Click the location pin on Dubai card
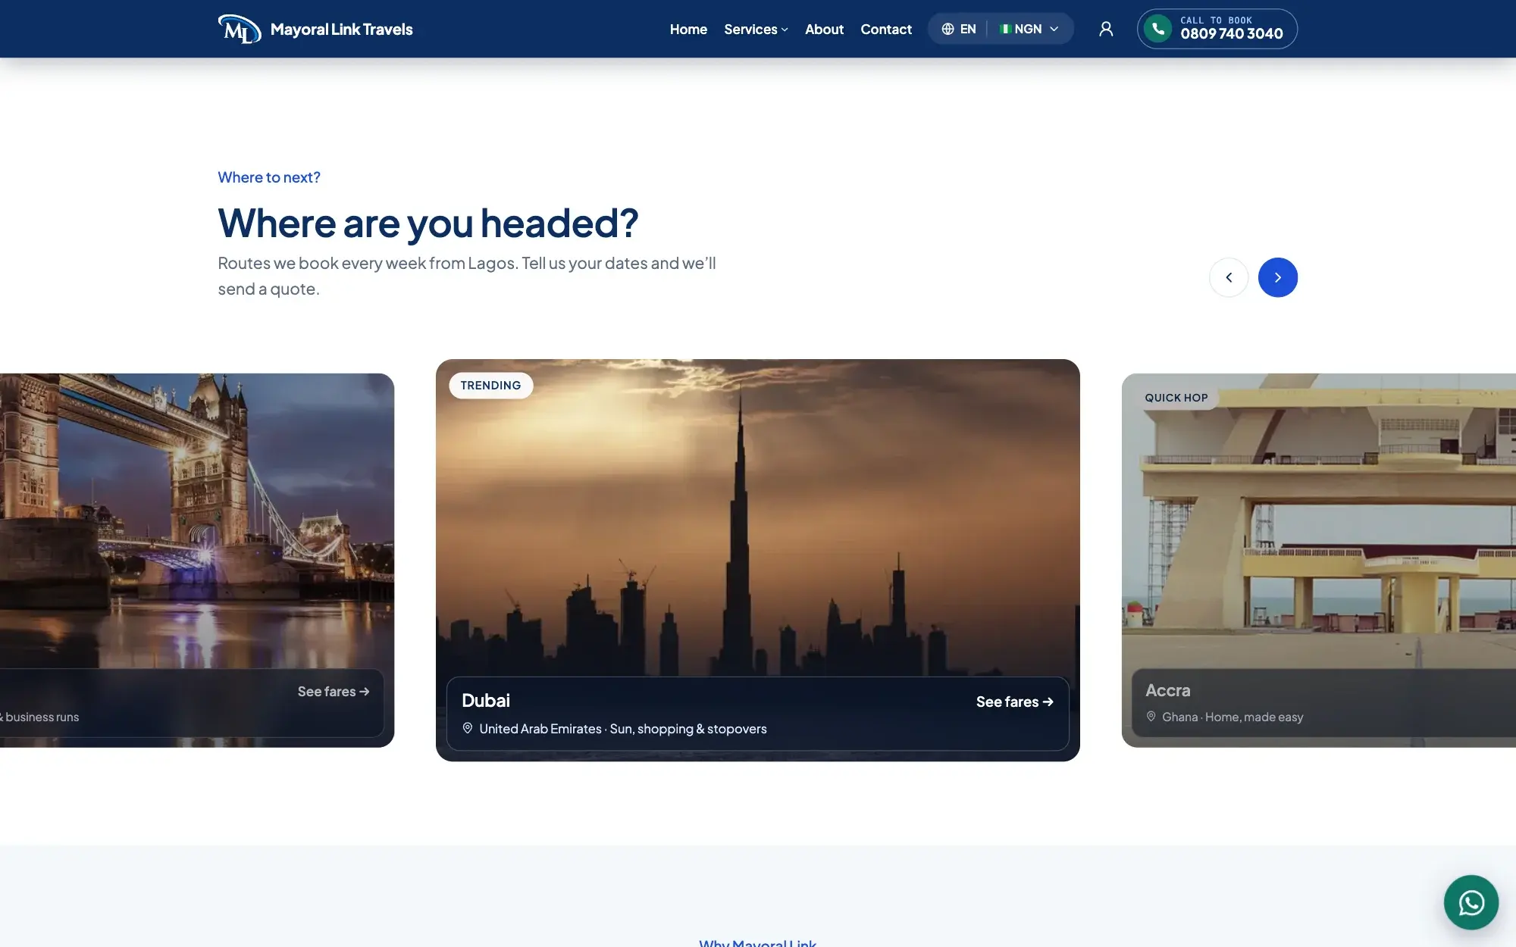The image size is (1516, 947). (x=468, y=728)
